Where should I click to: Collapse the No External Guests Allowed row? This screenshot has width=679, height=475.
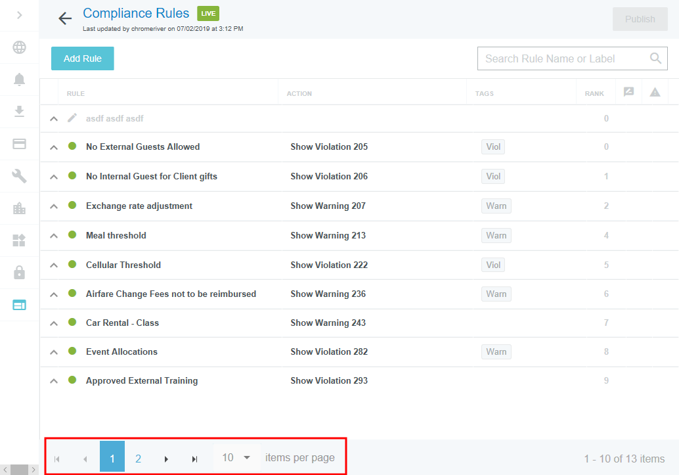coord(54,147)
